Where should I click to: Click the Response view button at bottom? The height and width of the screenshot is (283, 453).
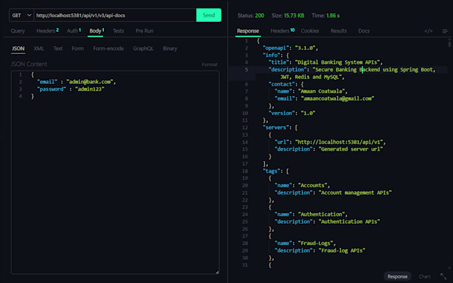397,276
